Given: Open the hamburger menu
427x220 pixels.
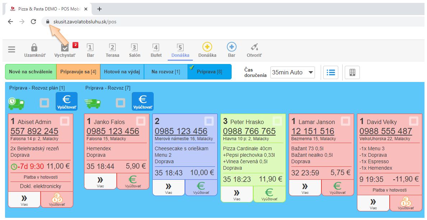Looking at the screenshot, I should [12, 50].
